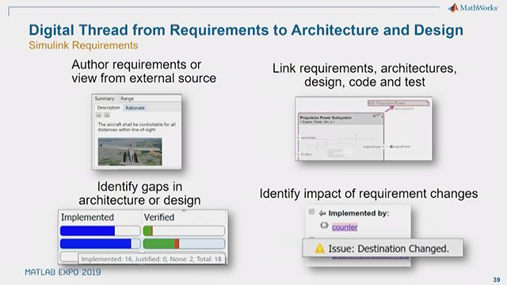Select the Propulsion Power Subsystem block
This screenshot has height=285, width=507.
point(341,136)
